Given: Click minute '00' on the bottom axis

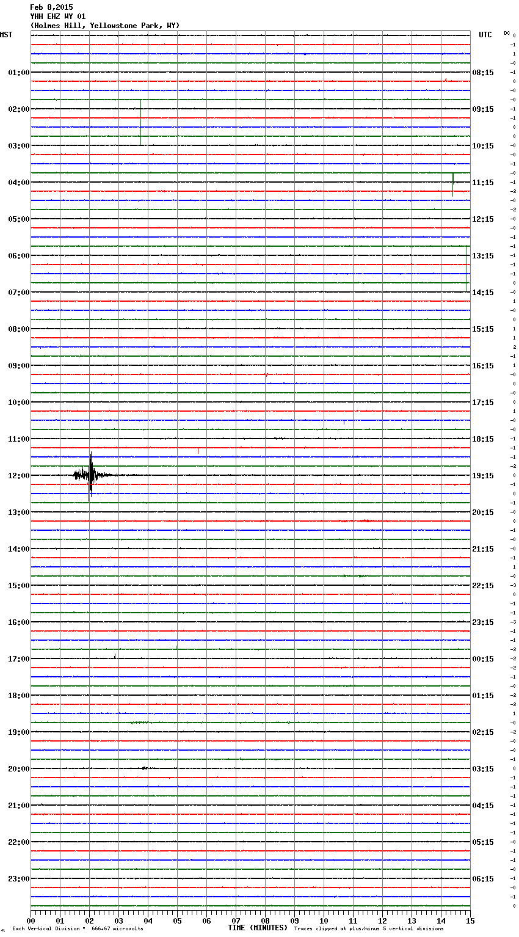Looking at the screenshot, I should click(x=31, y=921).
